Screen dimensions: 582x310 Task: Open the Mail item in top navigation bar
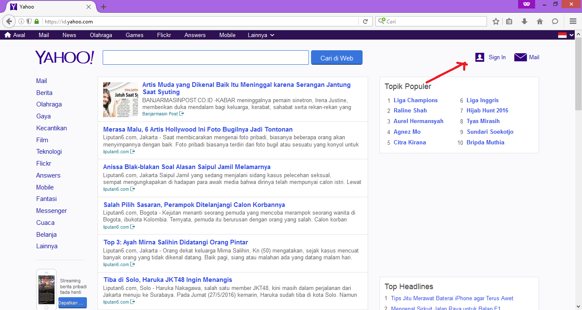(x=44, y=35)
